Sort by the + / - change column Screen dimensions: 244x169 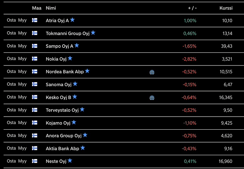[192, 8]
